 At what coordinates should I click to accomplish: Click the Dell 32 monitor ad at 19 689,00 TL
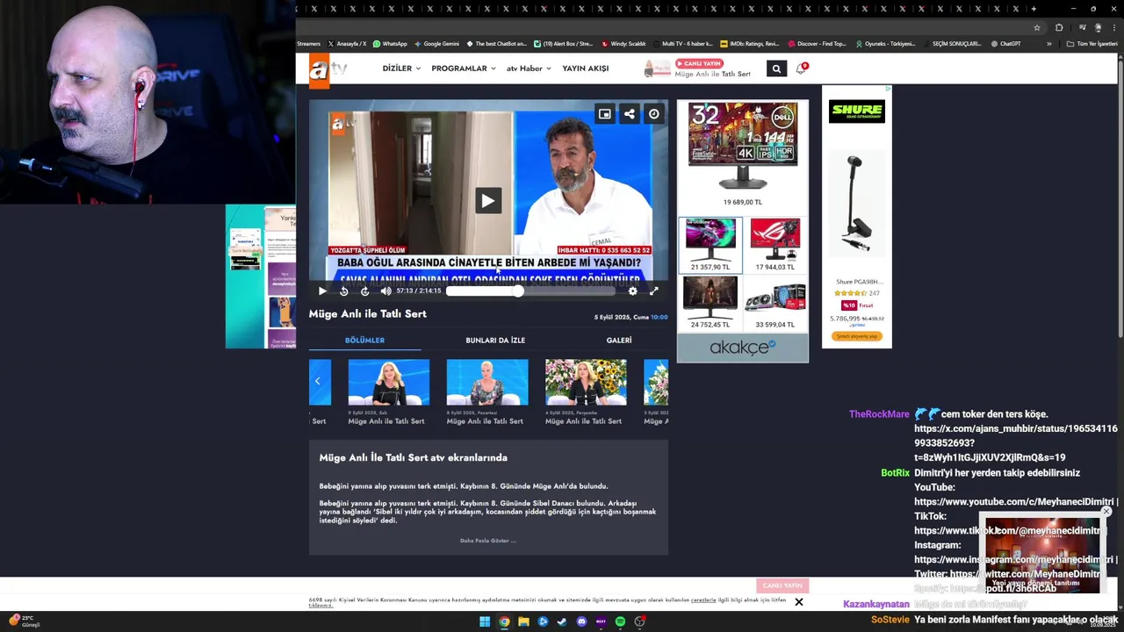point(743,154)
